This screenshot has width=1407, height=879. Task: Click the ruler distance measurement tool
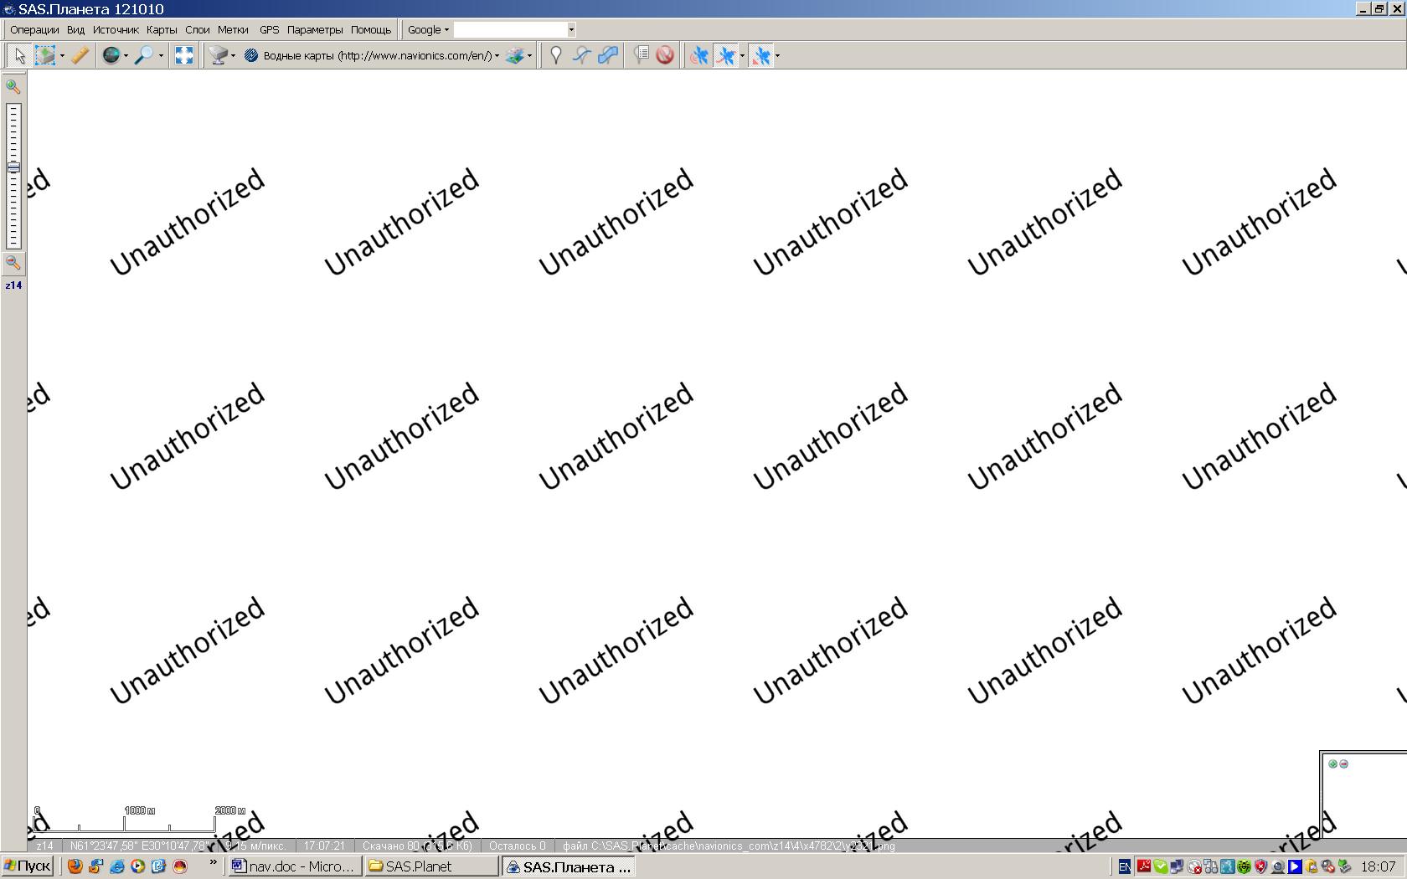point(80,56)
